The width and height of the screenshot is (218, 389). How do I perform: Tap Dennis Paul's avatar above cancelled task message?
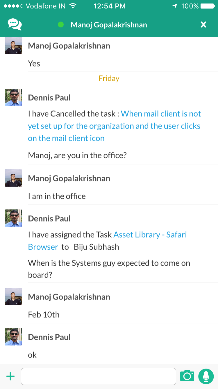click(x=13, y=97)
